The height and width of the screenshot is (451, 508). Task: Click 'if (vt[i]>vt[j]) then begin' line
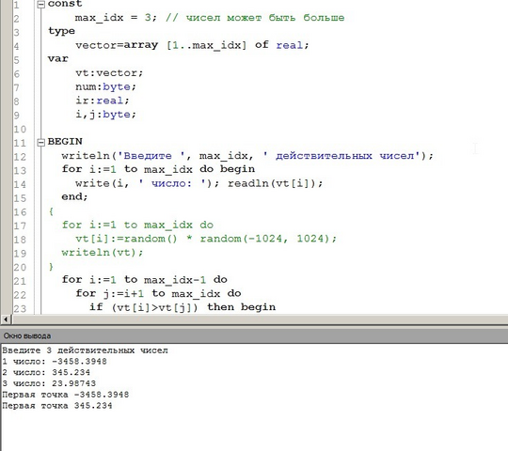183,307
